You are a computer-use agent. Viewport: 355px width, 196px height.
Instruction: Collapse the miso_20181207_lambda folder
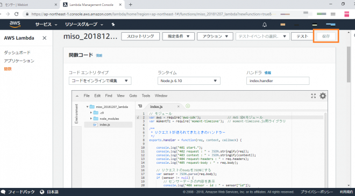[x=87, y=107]
